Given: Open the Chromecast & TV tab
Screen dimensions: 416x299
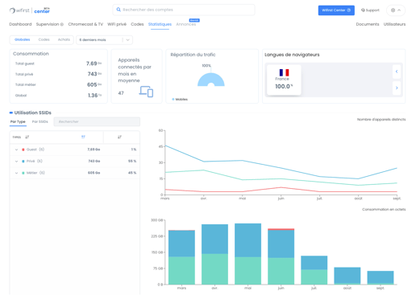Looking at the screenshot, I should 85,24.
